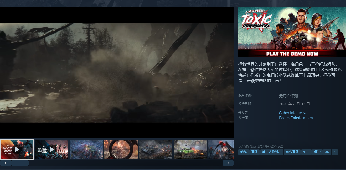Open the zombie horde crowd screenshot
Screen dimensions: 346x170
point(86,149)
